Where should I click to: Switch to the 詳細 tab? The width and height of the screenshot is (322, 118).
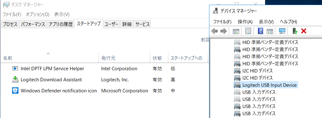click(127, 24)
